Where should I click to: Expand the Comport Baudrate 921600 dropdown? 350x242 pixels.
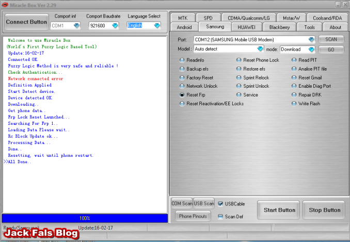click(x=115, y=26)
